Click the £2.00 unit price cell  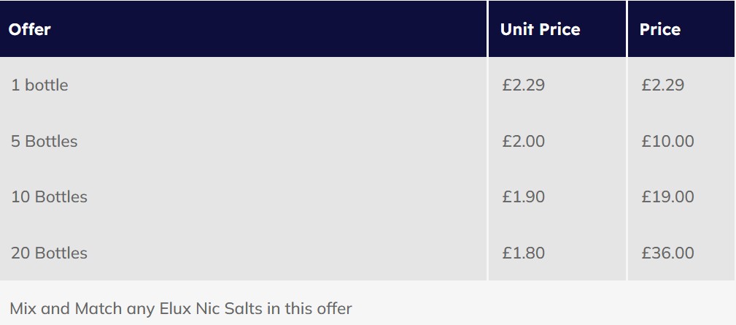click(x=523, y=141)
